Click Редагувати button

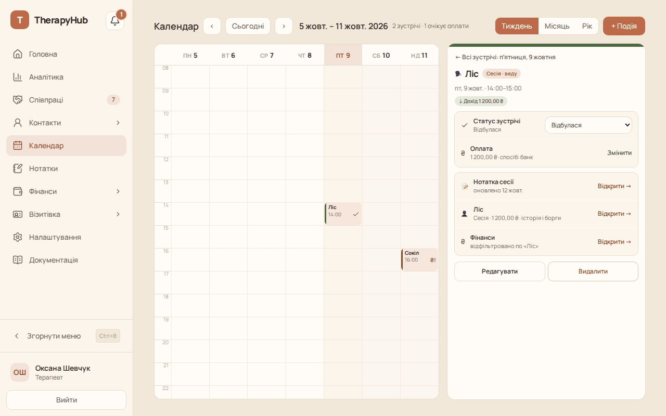pyautogui.click(x=499, y=271)
